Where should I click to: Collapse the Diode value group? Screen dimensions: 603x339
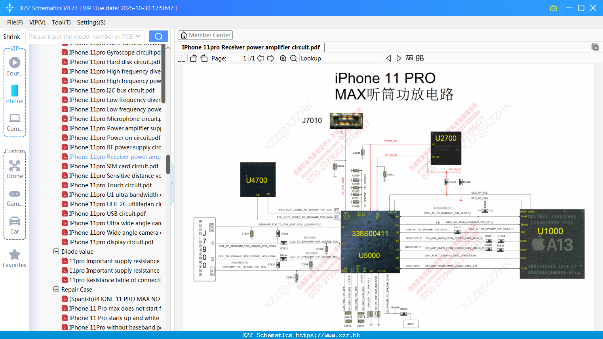(x=56, y=251)
